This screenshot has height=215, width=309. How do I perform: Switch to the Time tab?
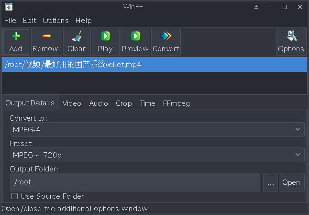click(147, 103)
